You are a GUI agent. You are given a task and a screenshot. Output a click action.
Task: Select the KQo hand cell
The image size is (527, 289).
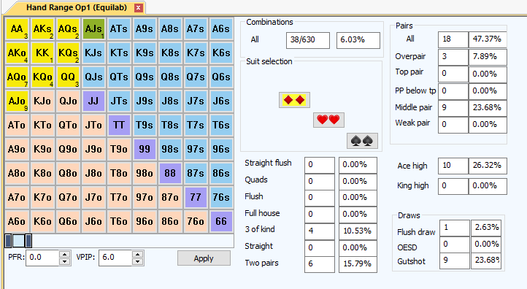(x=42, y=77)
